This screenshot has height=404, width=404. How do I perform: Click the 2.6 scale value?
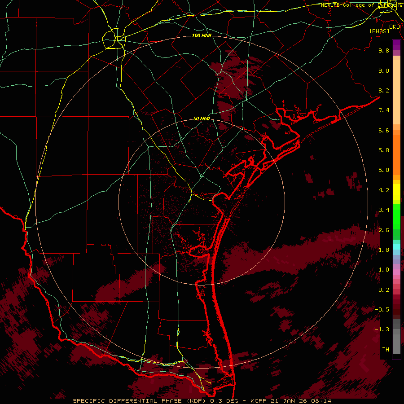tap(384, 230)
